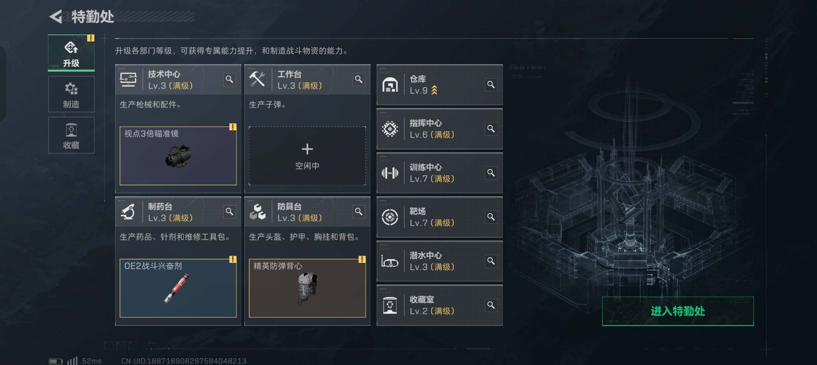View 防具台 details via magnifier

pos(359,211)
